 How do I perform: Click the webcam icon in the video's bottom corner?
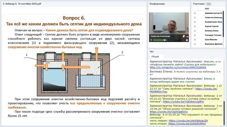point(187,40)
